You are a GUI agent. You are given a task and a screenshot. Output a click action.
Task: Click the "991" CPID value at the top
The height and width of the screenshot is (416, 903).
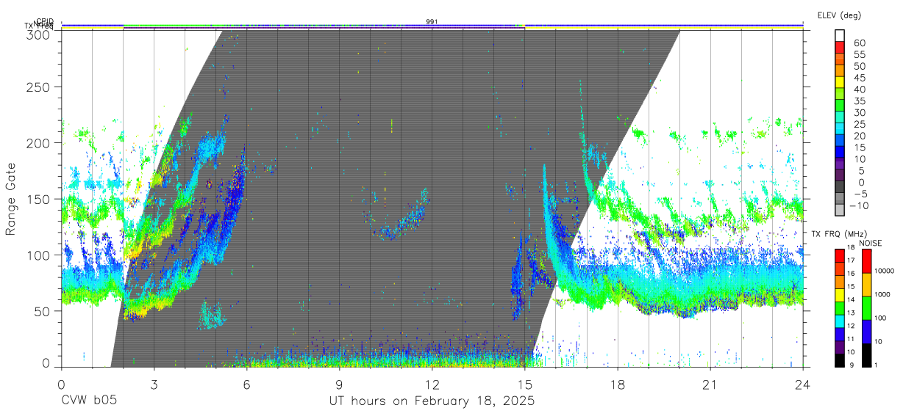click(x=432, y=21)
